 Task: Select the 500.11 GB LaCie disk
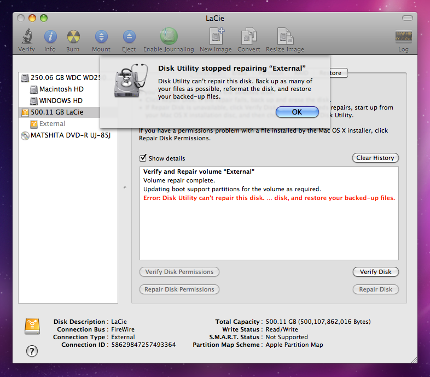pos(60,112)
